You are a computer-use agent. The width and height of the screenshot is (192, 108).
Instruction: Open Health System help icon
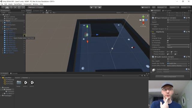click(x=184, y=57)
